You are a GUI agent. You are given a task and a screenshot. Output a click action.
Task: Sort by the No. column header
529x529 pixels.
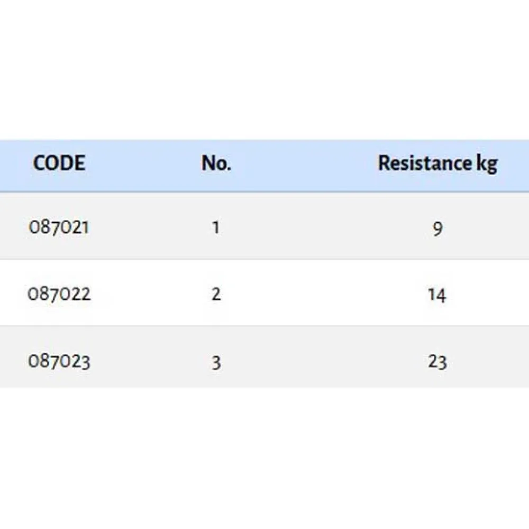(x=216, y=163)
